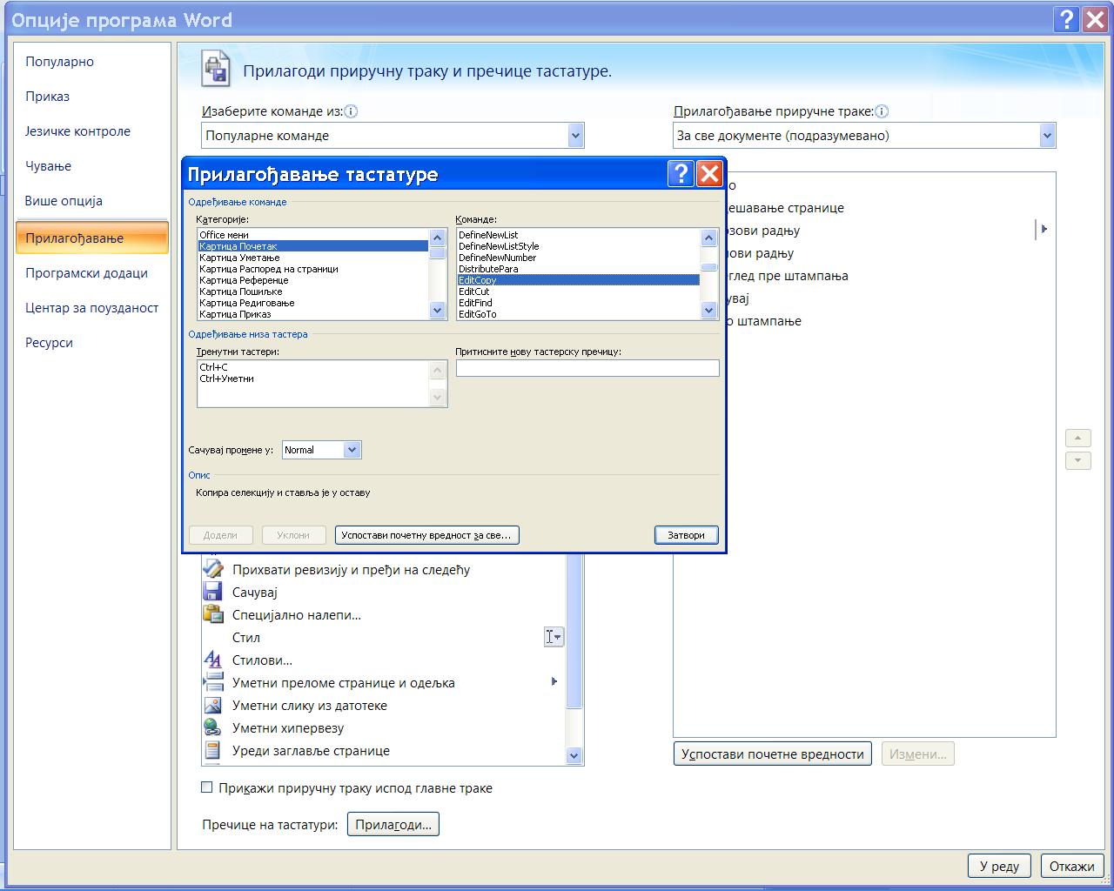Close the Прилагођавање тастатуре dialog with X

[x=710, y=174]
